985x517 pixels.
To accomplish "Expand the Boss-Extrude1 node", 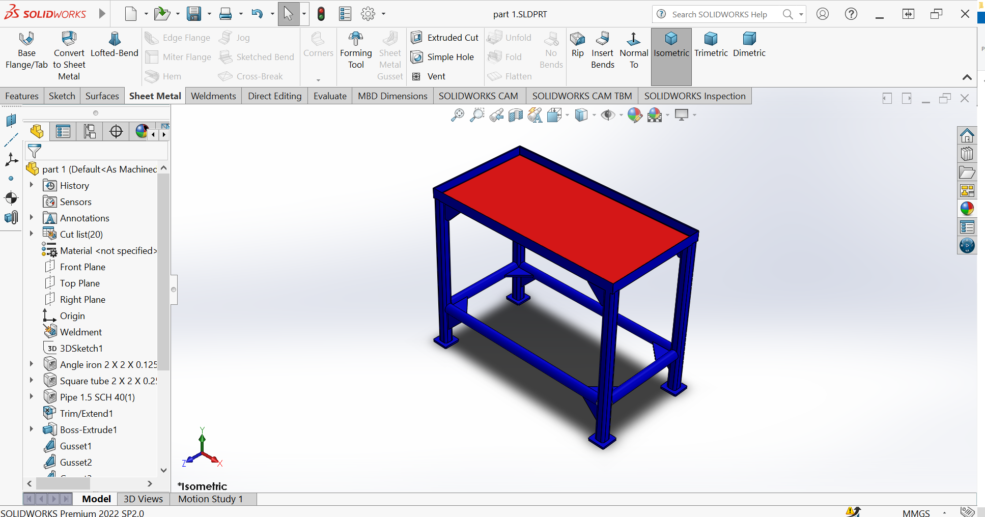I will 32,429.
